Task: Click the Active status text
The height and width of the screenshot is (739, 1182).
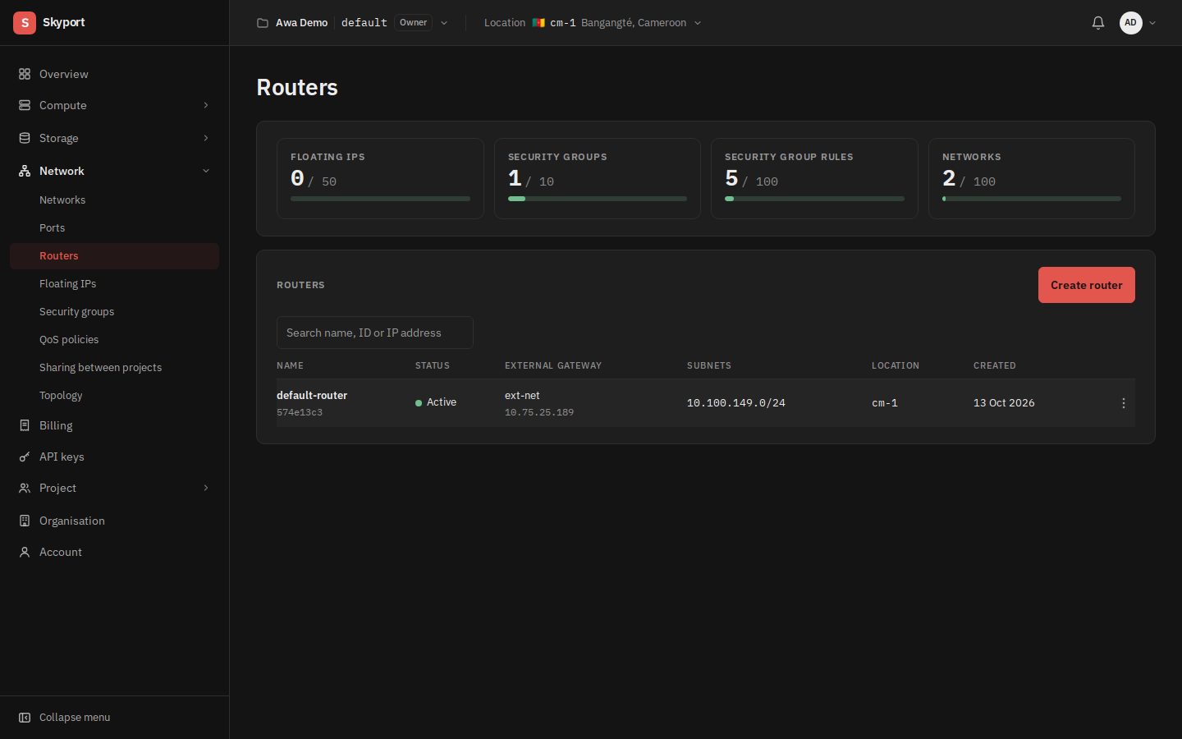Action: click(442, 402)
